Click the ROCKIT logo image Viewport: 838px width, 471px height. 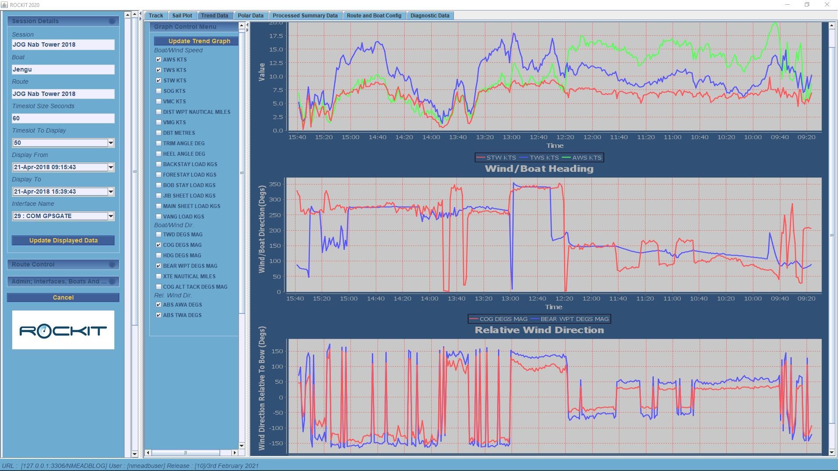[x=63, y=330]
